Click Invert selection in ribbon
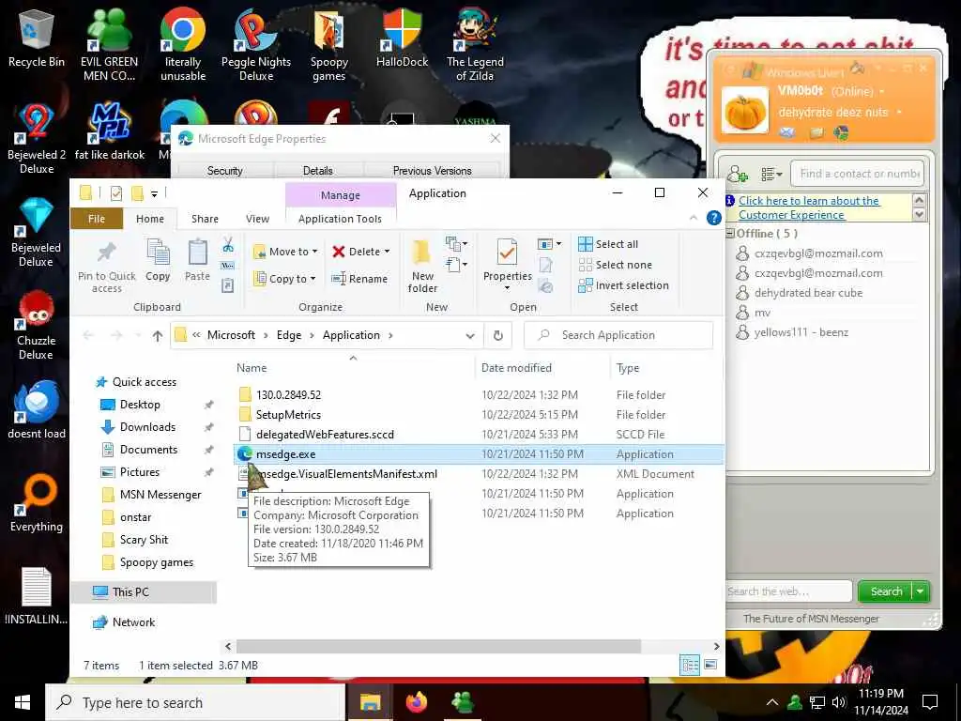 point(623,285)
